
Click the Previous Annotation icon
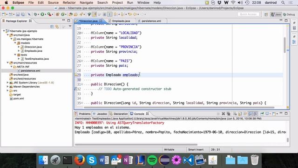[122, 14]
